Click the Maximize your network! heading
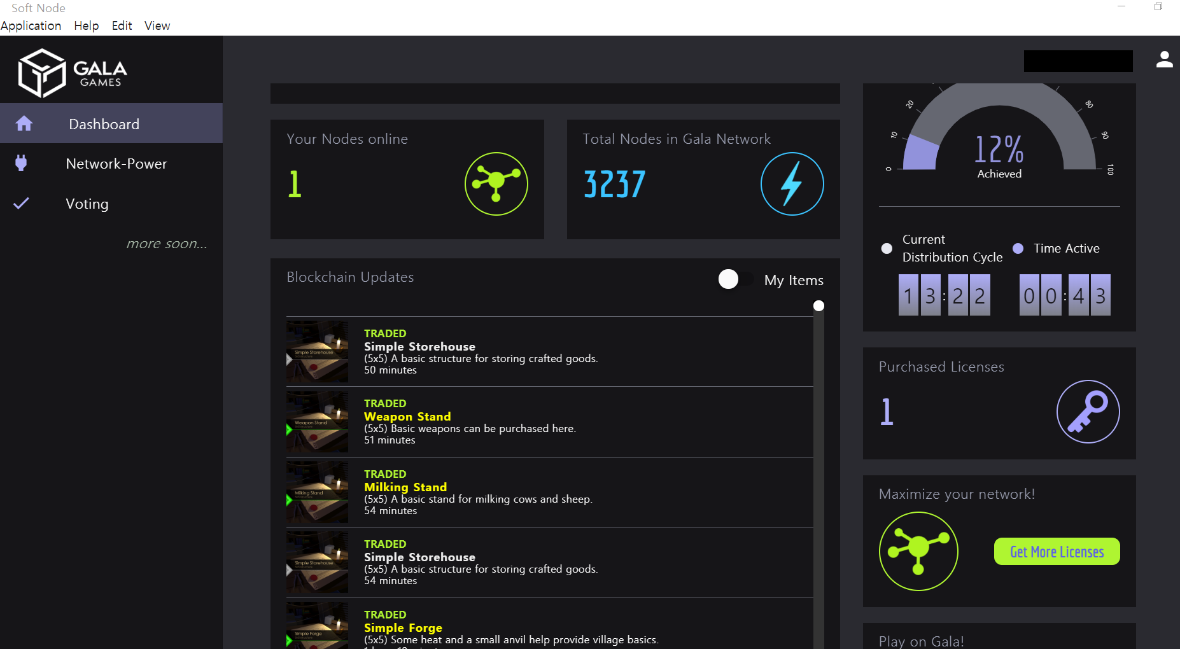The height and width of the screenshot is (649, 1180). tap(957, 494)
